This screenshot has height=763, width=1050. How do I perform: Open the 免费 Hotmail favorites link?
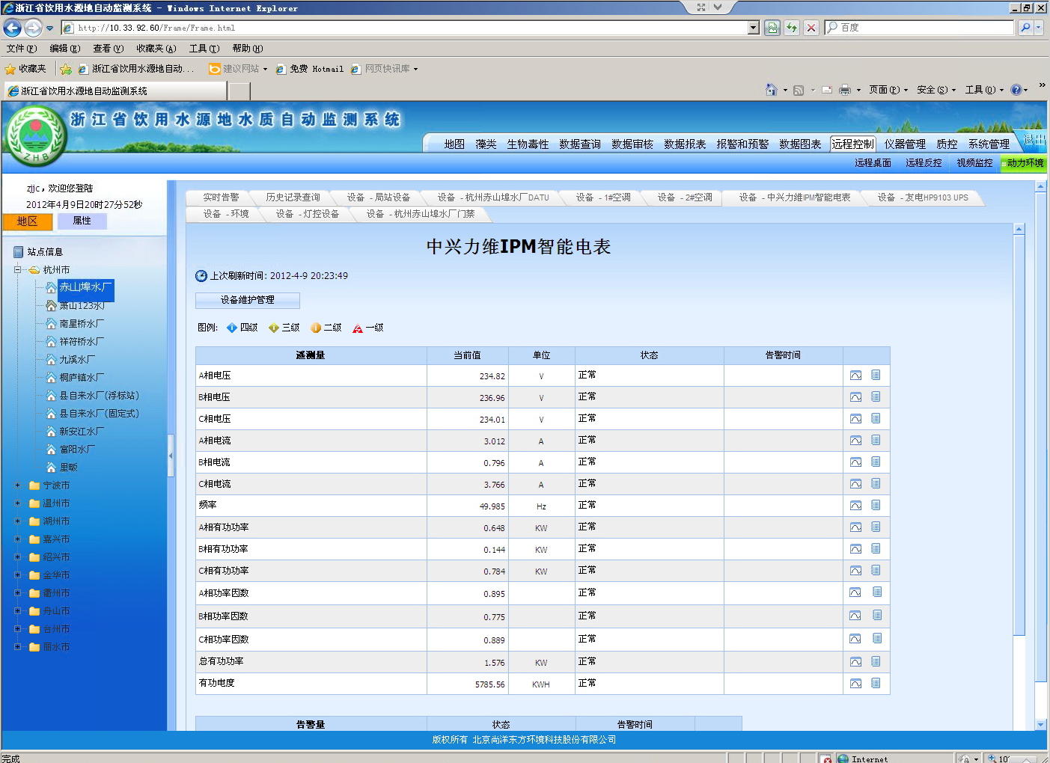(x=310, y=69)
